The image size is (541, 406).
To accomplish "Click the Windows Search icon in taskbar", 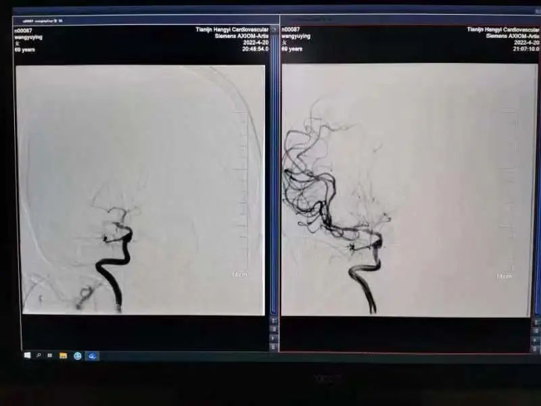I will pos(39,355).
